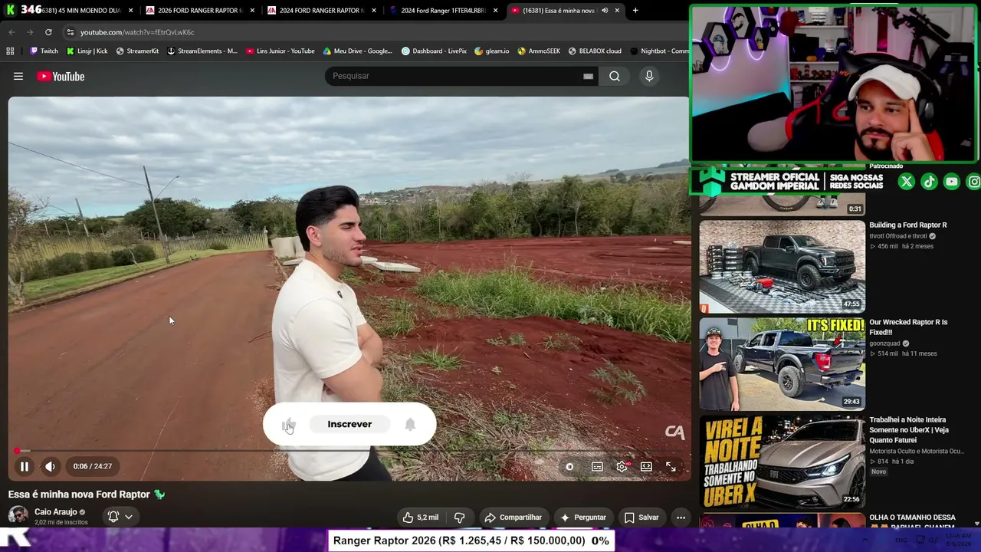
Task: Click the Compartilhar share button
Action: pos(513,517)
